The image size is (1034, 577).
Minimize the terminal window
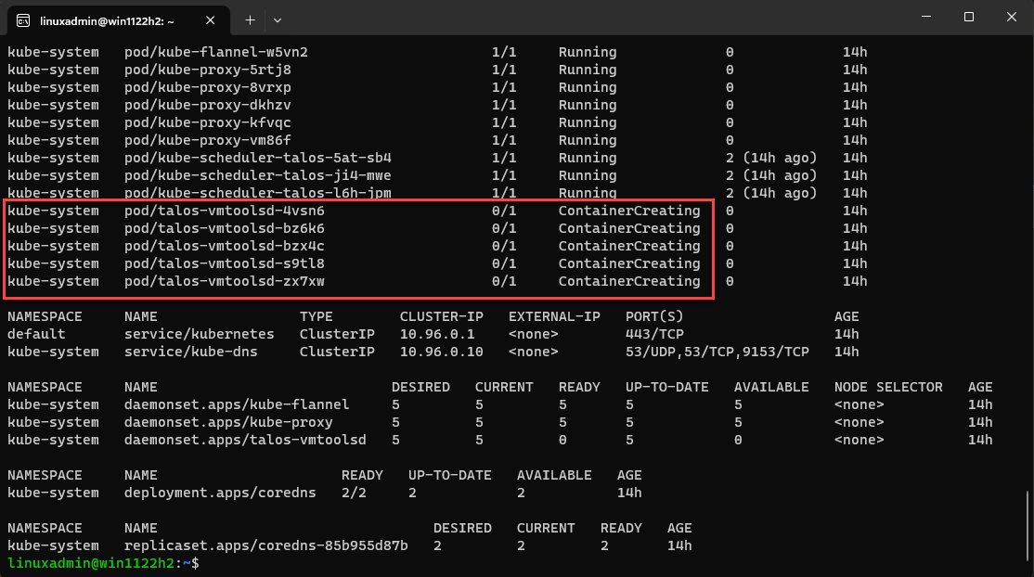click(925, 17)
